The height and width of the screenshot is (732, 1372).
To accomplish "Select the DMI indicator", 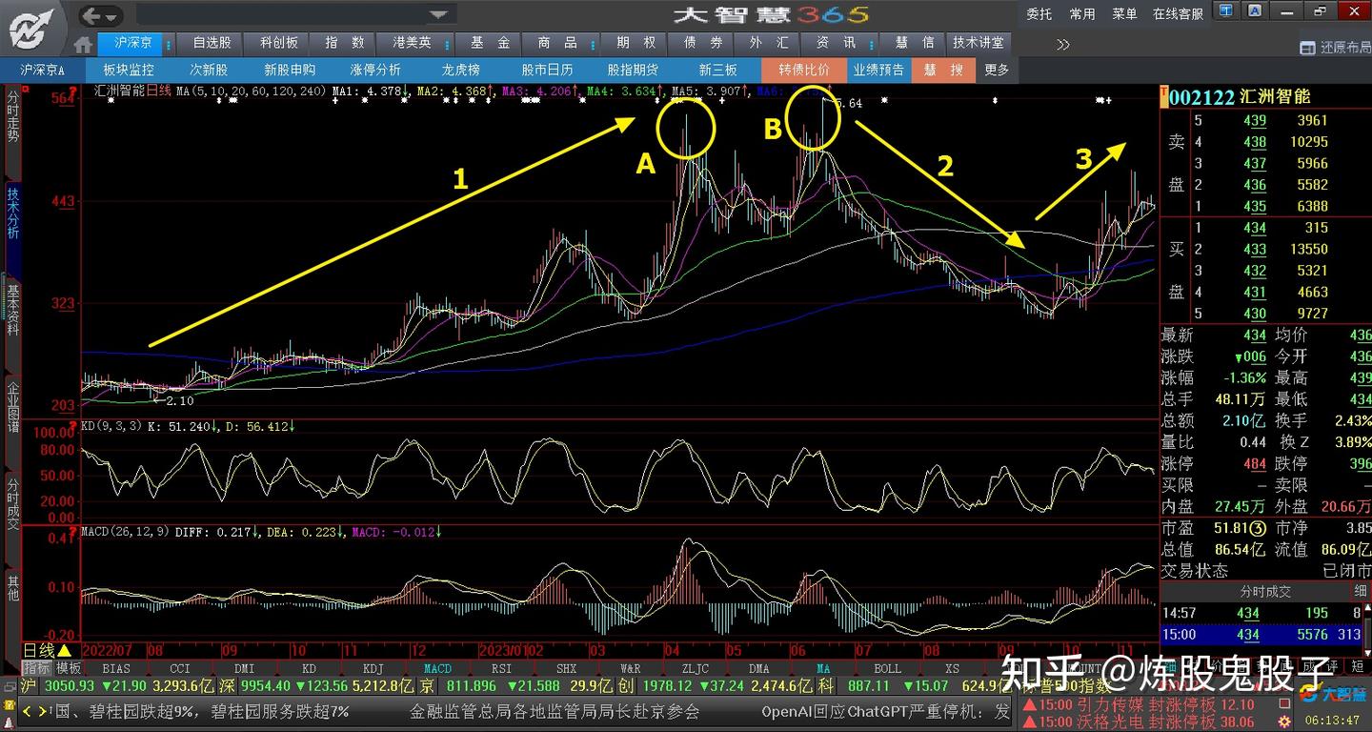I will (245, 669).
